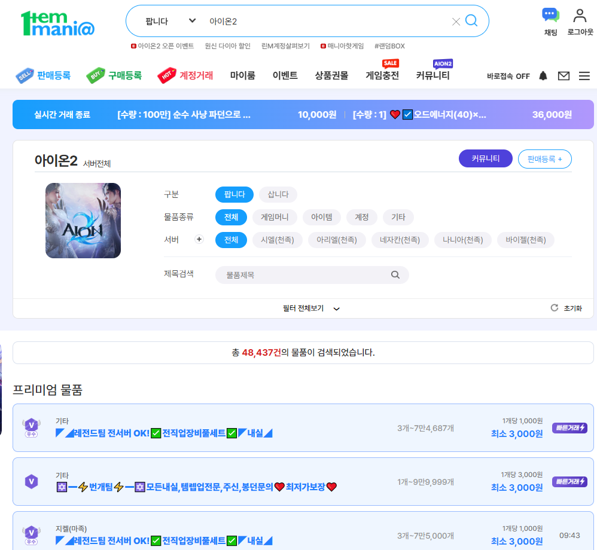Open the chat (채팅) icon
This screenshot has height=550, width=597.
coord(550,16)
